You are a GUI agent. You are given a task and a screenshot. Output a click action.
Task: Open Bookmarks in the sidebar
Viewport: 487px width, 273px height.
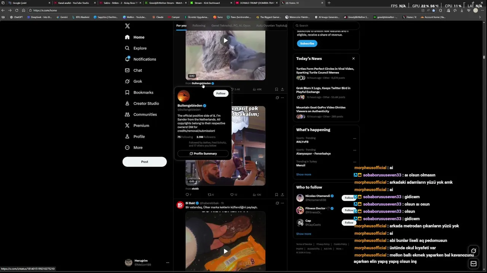pyautogui.click(x=139, y=92)
